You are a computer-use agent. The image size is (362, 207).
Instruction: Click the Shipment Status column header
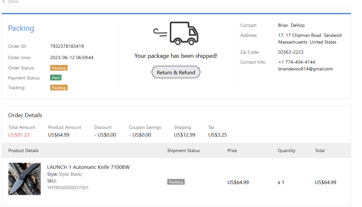point(183,150)
